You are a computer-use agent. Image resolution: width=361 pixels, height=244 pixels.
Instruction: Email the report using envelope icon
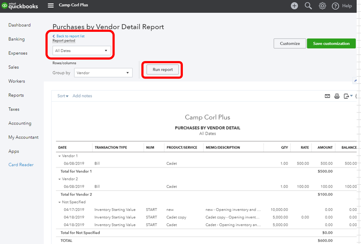[x=327, y=96]
